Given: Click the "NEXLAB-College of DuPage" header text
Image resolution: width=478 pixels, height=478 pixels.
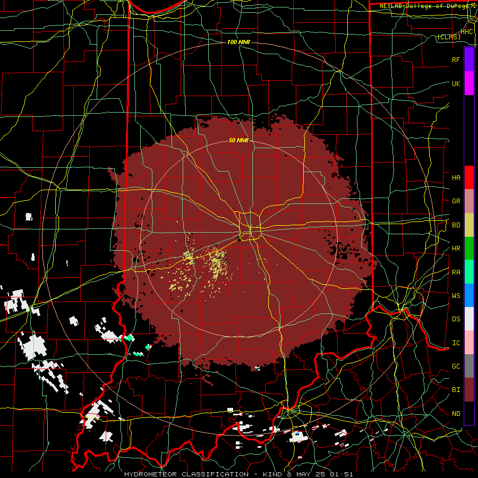Looking at the screenshot, I should 423,6.
